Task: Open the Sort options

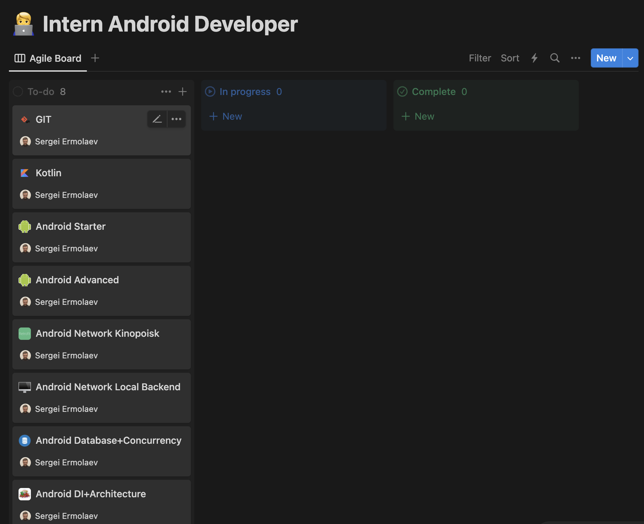Action: click(510, 58)
